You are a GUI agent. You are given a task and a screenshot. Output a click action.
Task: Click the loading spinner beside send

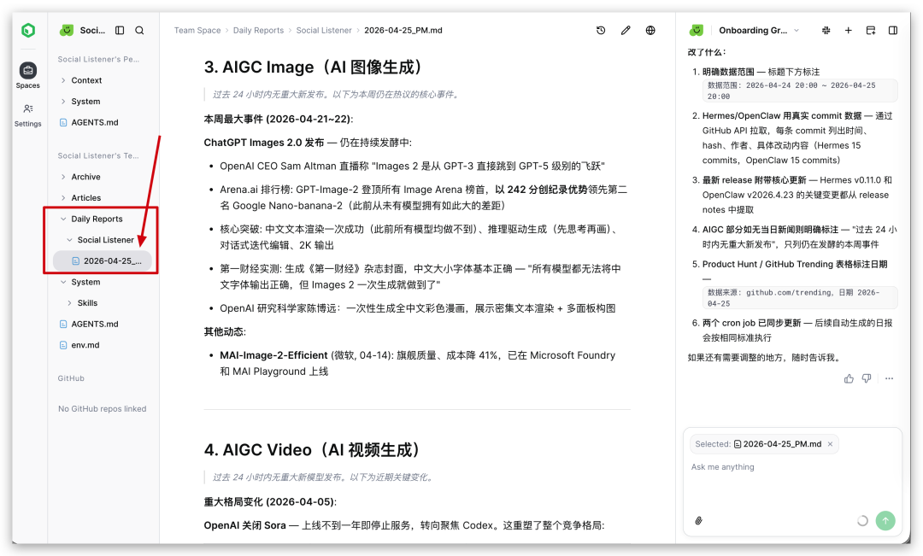pyautogui.click(x=862, y=521)
